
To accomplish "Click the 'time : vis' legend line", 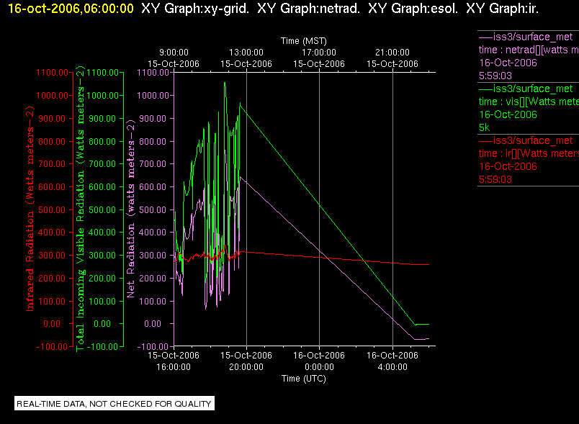I will (x=529, y=102).
